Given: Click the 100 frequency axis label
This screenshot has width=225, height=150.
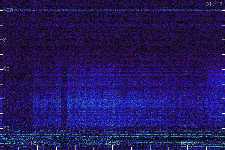Looking at the screenshot, I should pos(8,10).
